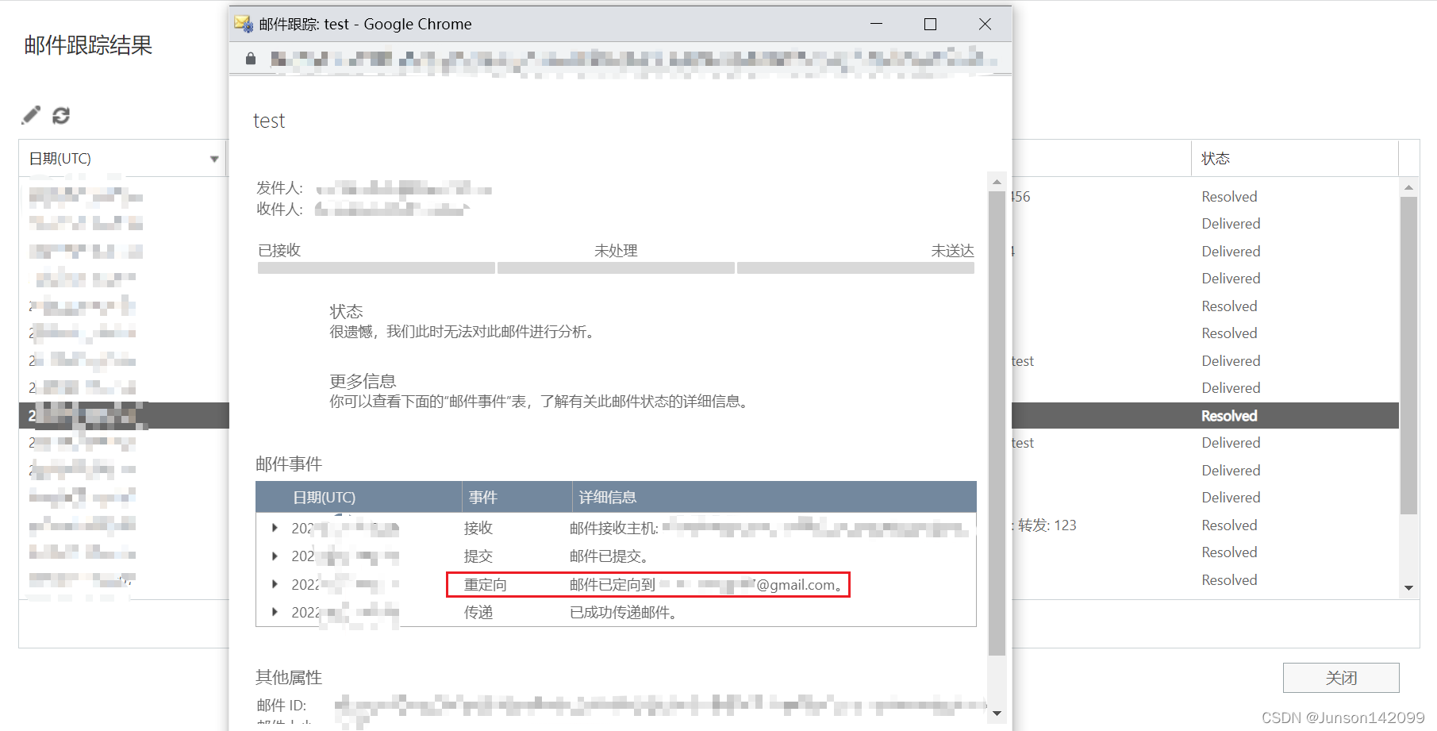This screenshot has height=731, width=1437.
Task: Click the dialog vertical scrollbar thumb
Action: [997, 423]
